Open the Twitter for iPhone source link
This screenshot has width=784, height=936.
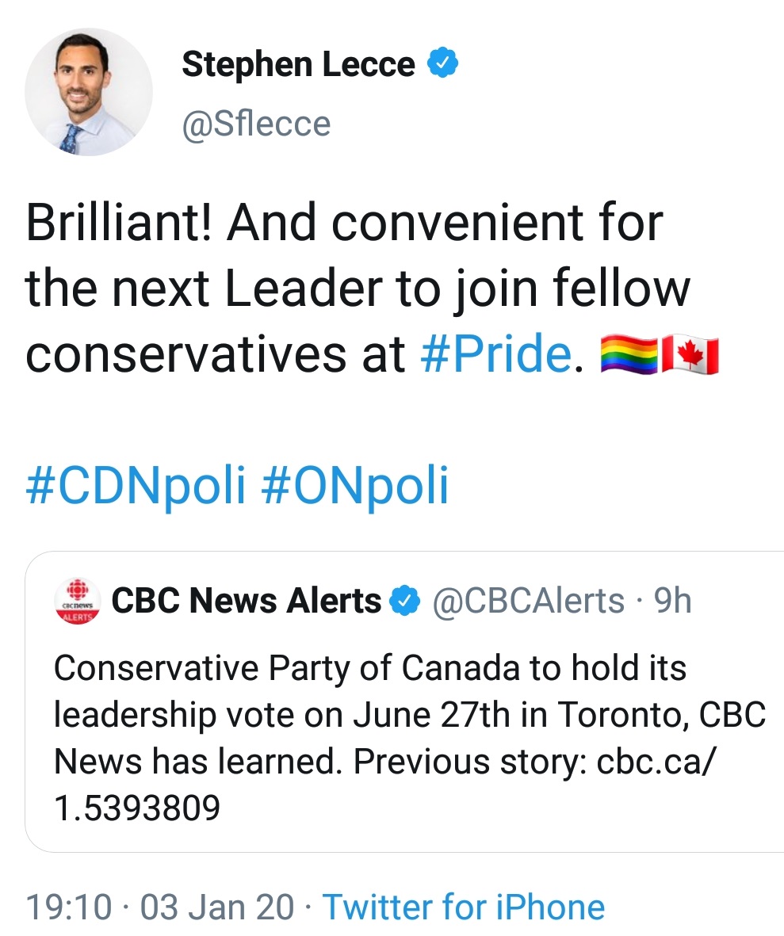tap(464, 907)
